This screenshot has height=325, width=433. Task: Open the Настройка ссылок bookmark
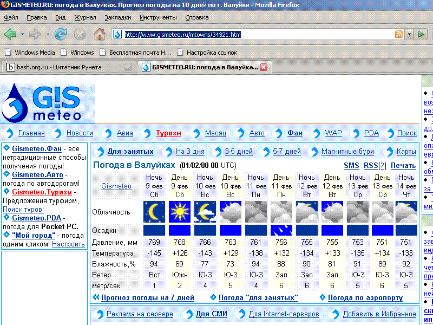point(207,52)
